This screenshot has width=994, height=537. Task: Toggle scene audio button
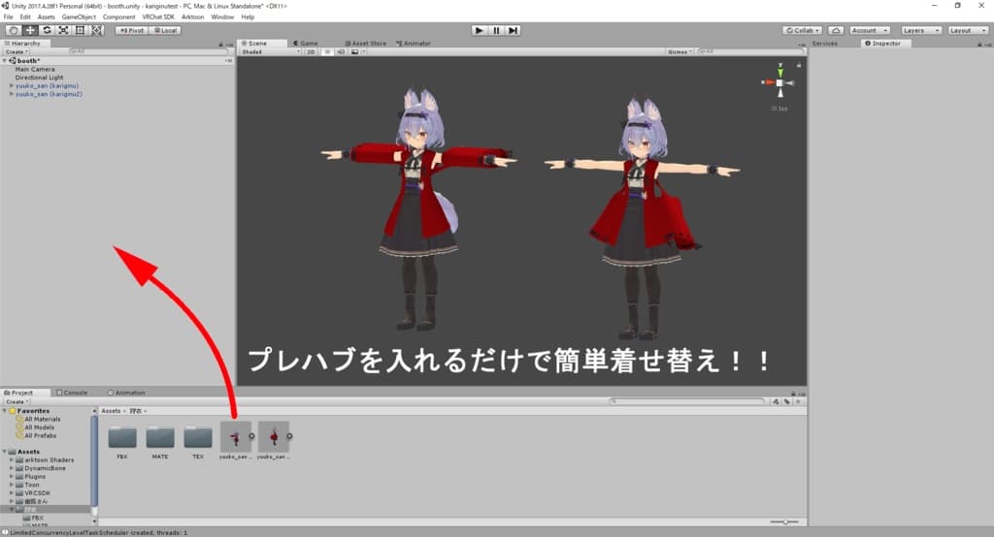pyautogui.click(x=341, y=52)
